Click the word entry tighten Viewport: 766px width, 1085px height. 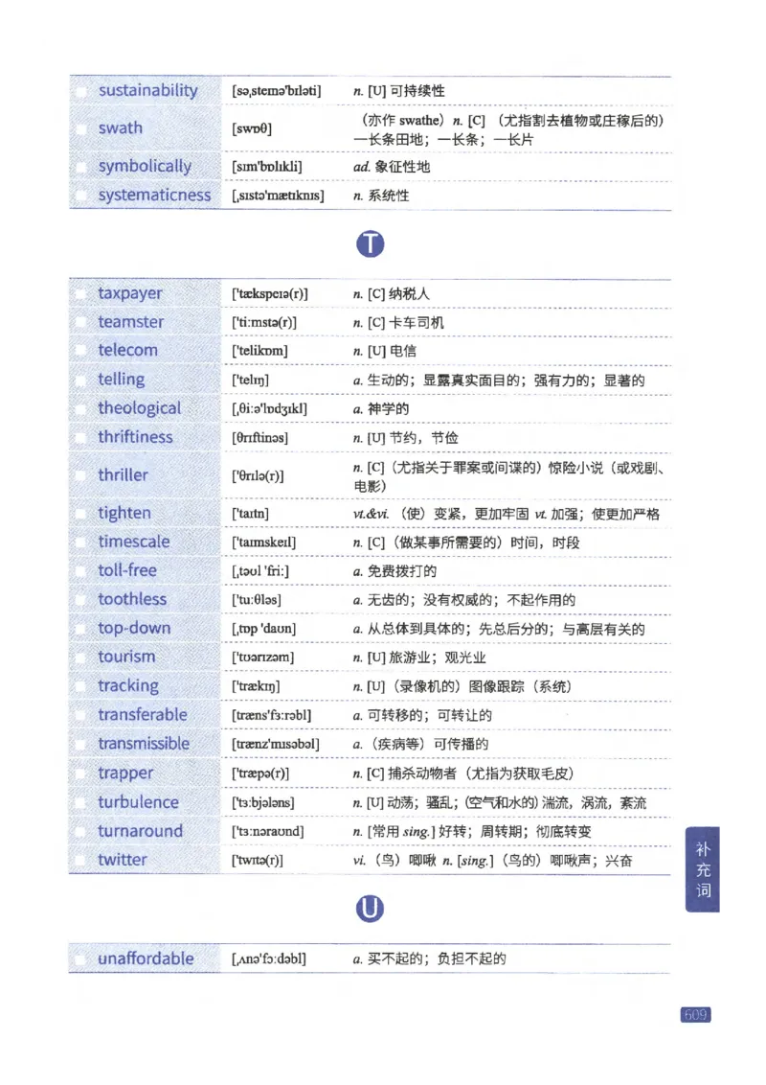tap(124, 513)
